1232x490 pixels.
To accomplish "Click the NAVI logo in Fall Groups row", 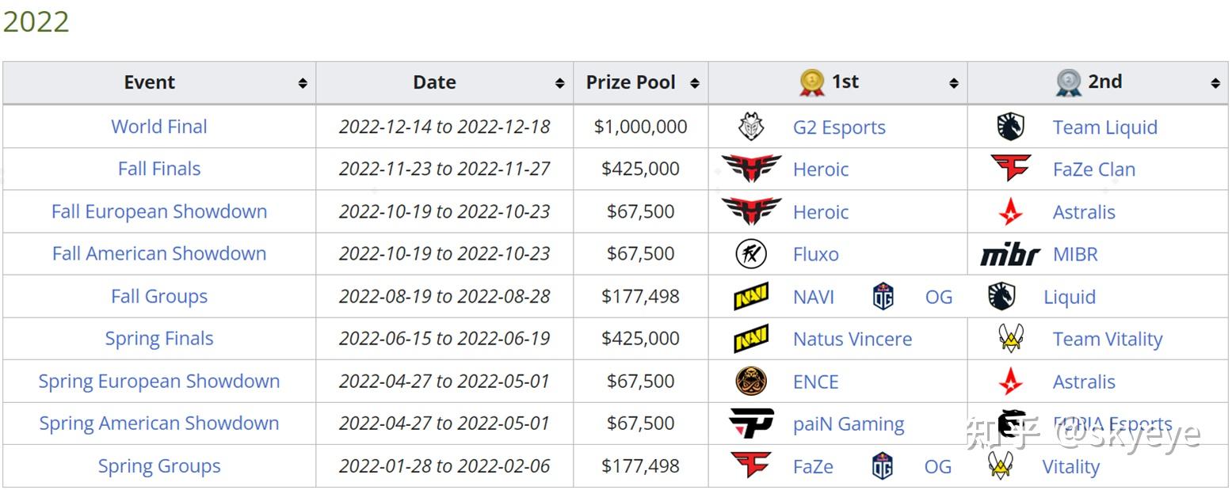I will pos(749,296).
